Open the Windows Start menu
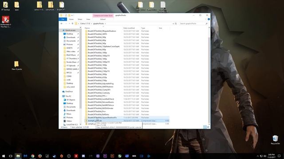The height and width of the screenshot is (159, 284). [4, 156]
